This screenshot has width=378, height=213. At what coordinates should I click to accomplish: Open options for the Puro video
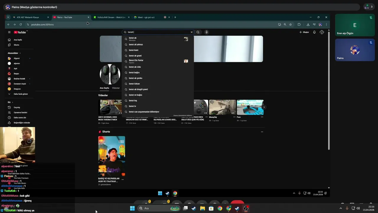(262, 117)
